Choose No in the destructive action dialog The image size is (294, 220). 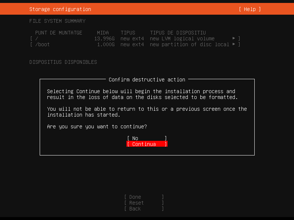(x=147, y=138)
